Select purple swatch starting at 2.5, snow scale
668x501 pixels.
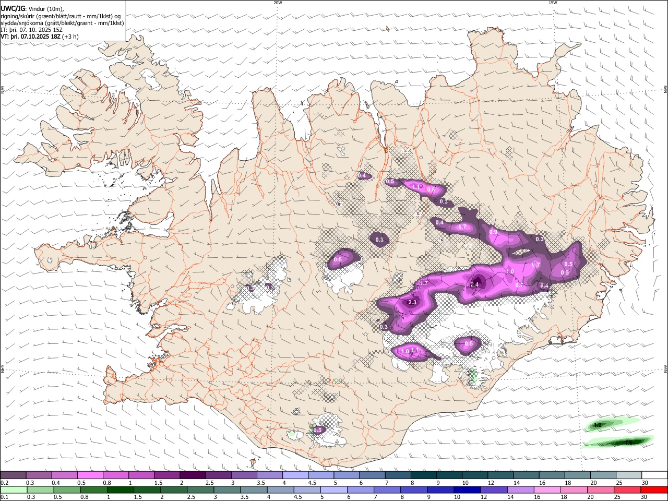click(218, 475)
